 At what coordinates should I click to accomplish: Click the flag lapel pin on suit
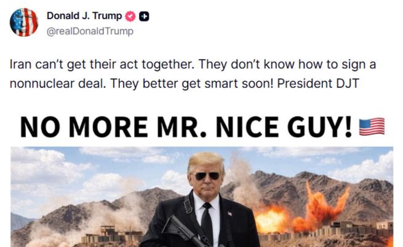coord(229,213)
